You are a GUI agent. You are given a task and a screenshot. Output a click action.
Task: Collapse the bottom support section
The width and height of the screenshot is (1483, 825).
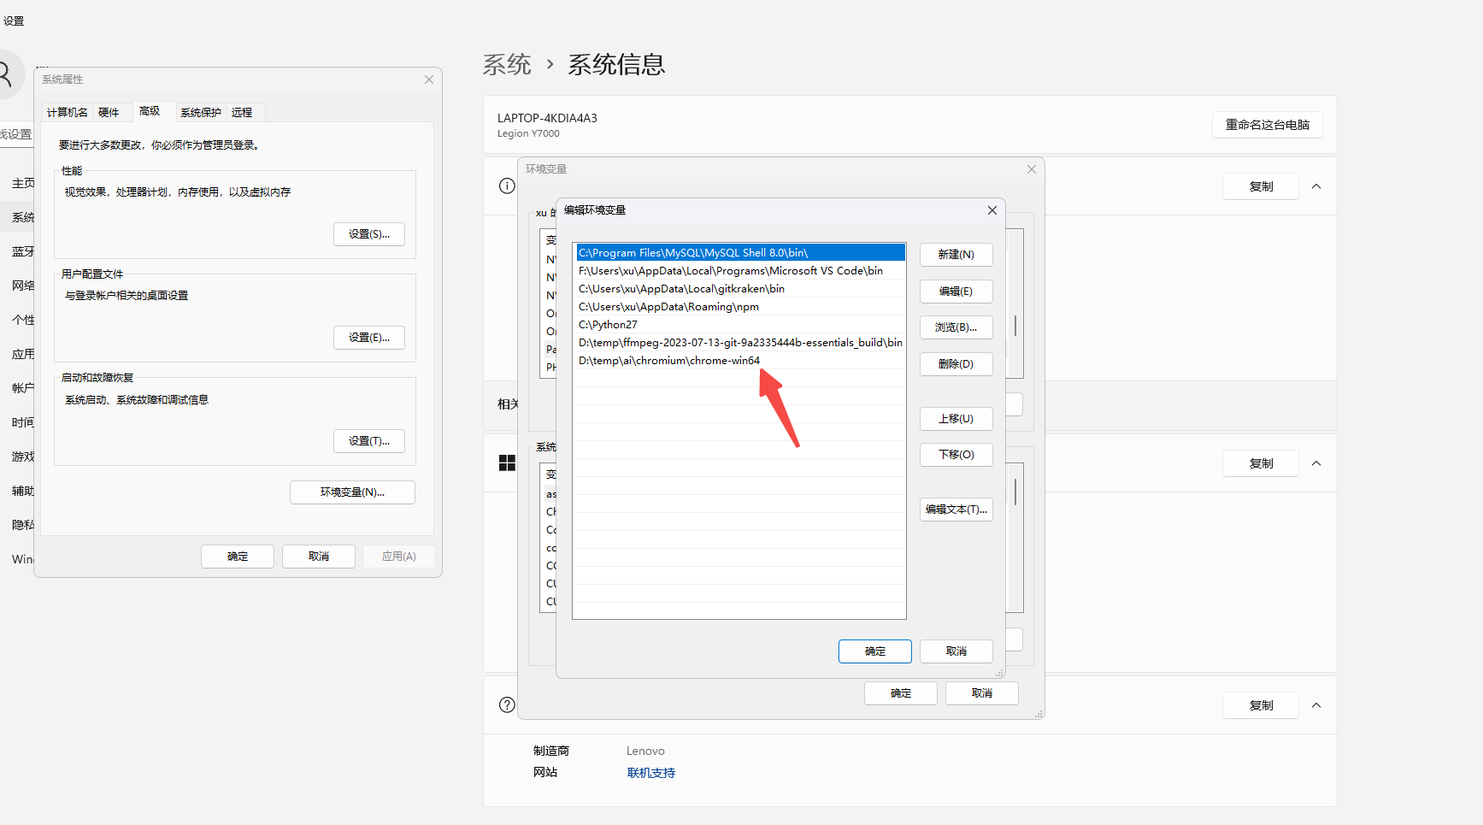click(1316, 704)
